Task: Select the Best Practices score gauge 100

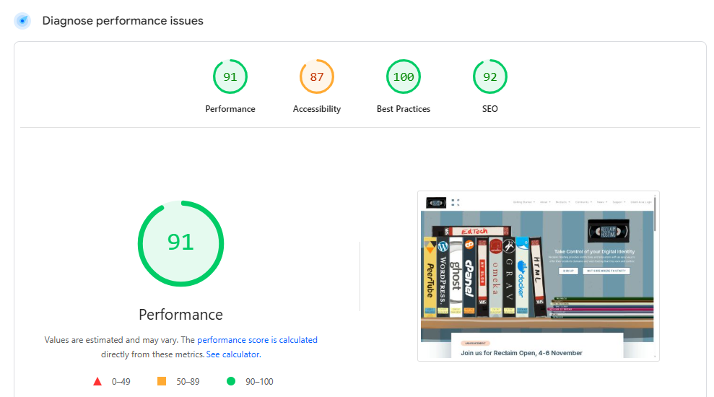Action: tap(404, 77)
